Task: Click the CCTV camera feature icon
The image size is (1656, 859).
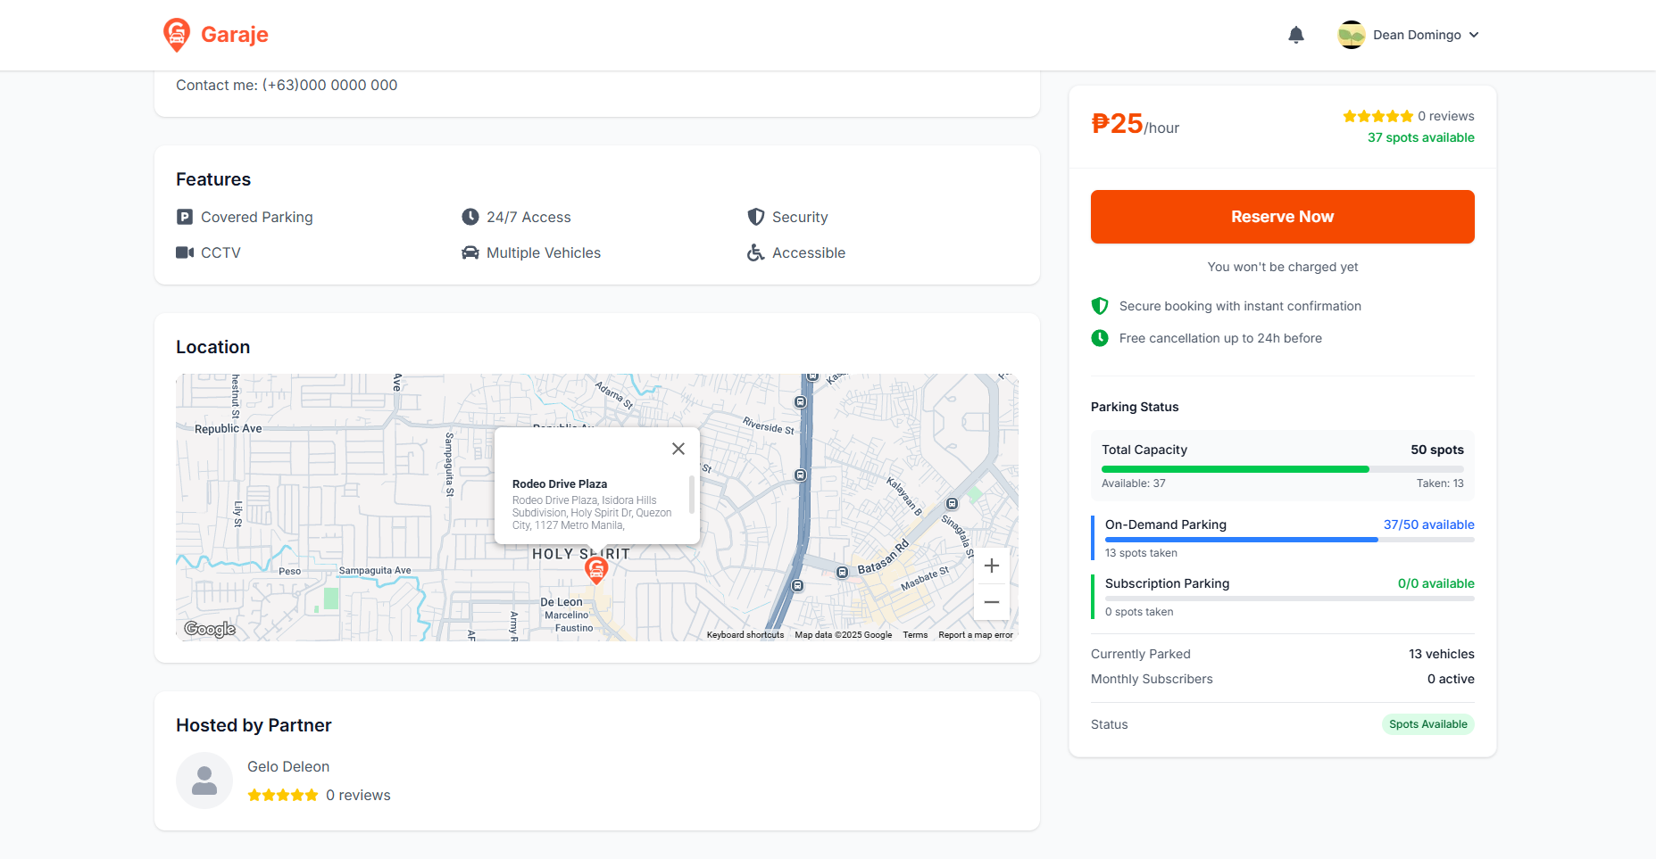Action: pos(185,252)
